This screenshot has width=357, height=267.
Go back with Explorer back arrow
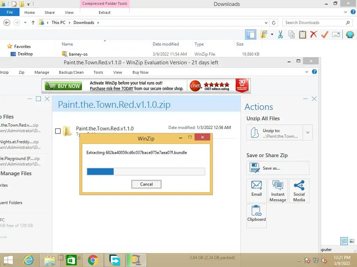coord(7,23)
